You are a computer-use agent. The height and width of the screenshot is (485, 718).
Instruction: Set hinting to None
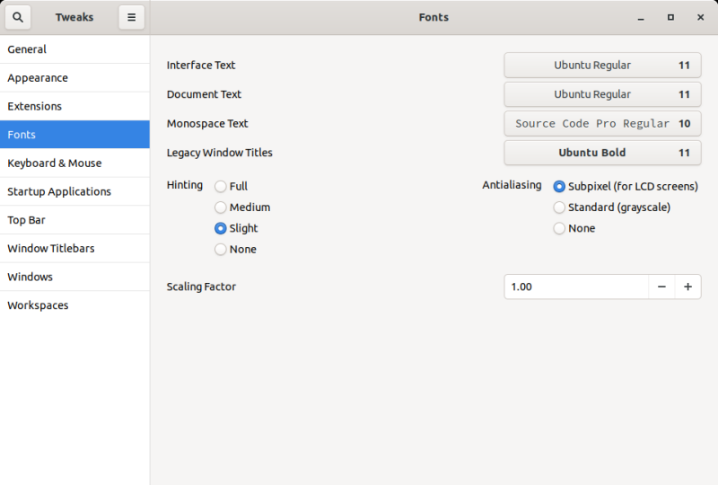(221, 250)
